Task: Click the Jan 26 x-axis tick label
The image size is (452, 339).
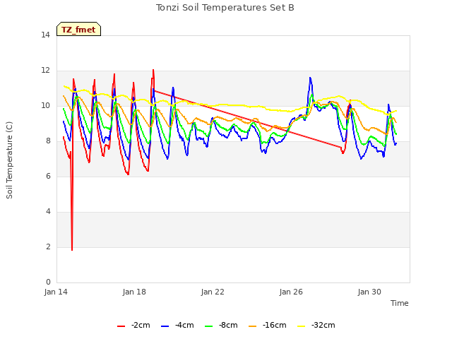Action: (291, 292)
